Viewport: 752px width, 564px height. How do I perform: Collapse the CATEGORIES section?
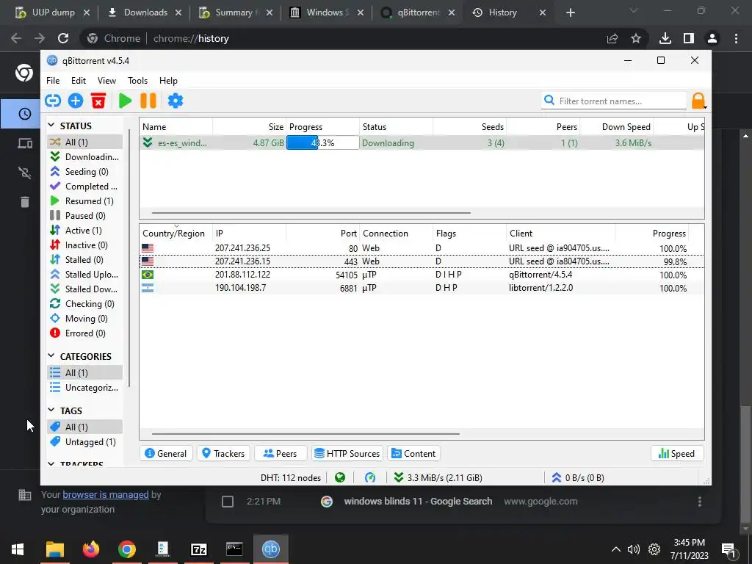pyautogui.click(x=51, y=356)
